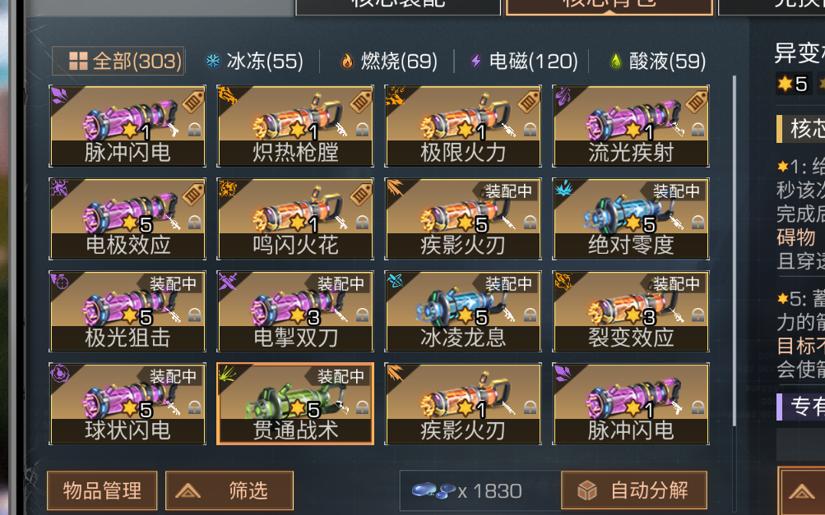Click the tag icon on 电极效应

tap(193, 195)
